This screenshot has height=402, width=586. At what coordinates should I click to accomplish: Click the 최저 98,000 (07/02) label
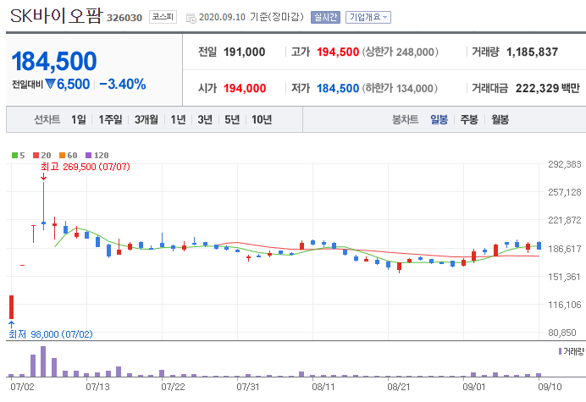[51, 334]
